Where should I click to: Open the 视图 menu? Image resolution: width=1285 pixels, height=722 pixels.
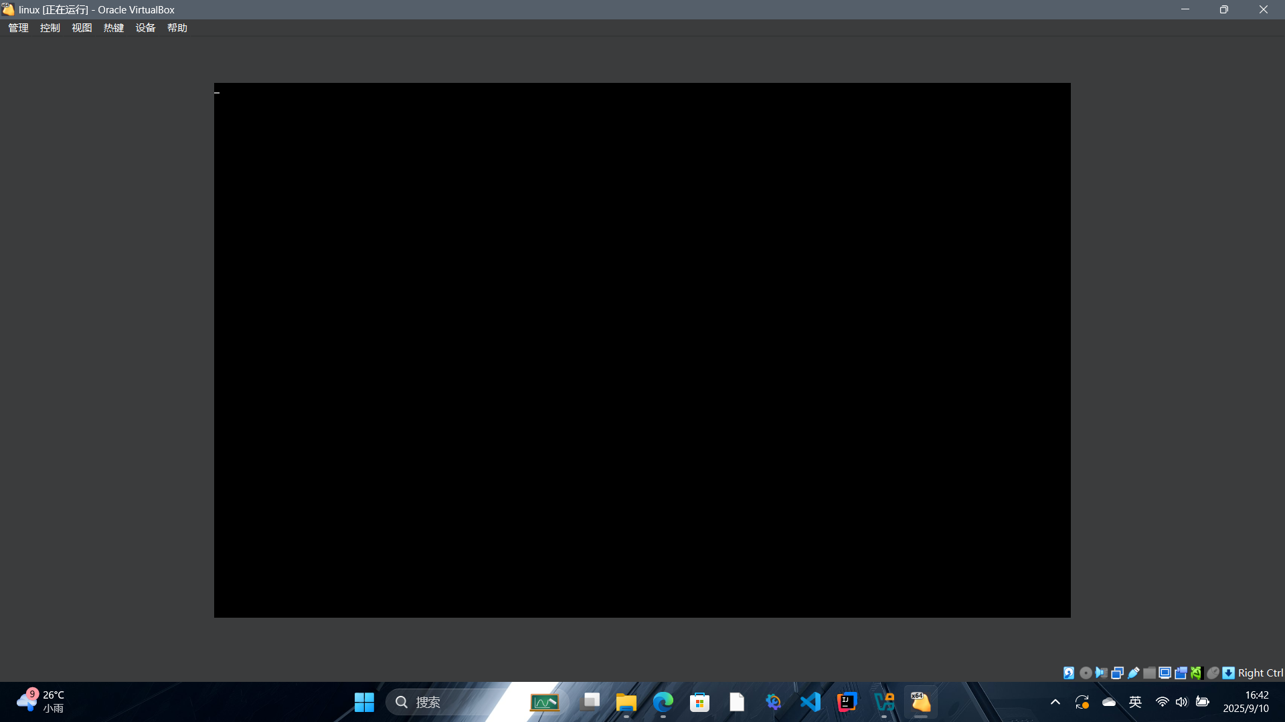pos(82,27)
